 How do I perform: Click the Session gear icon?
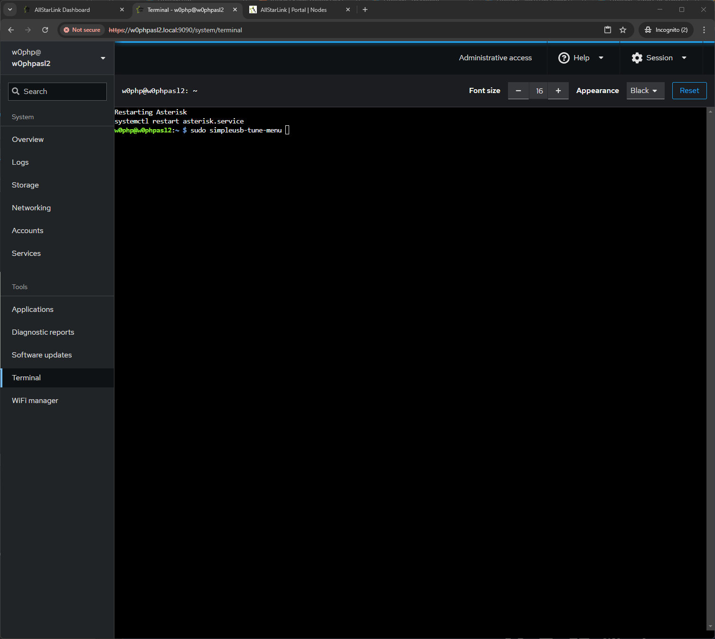[637, 58]
